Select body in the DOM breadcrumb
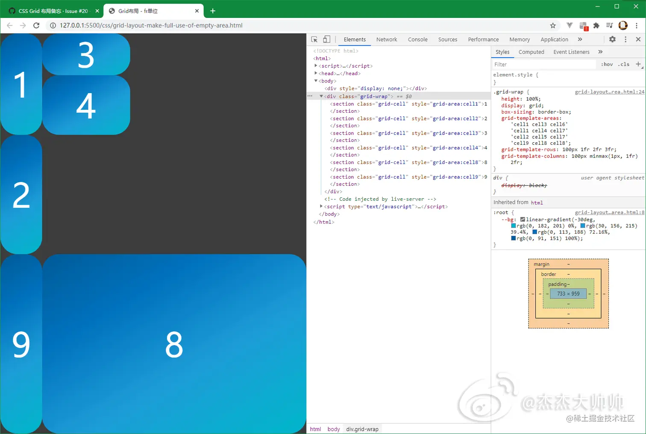This screenshot has width=646, height=434. [x=334, y=429]
